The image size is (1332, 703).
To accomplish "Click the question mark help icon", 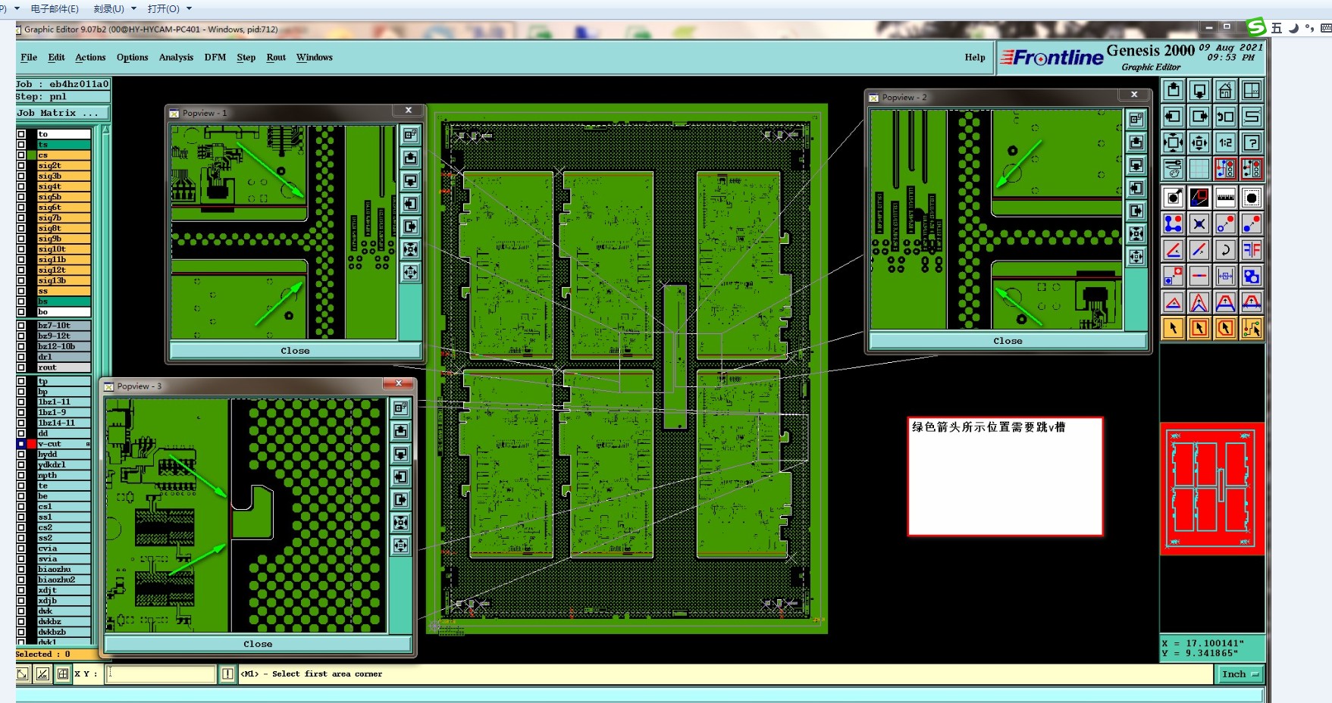I will click(x=1251, y=142).
